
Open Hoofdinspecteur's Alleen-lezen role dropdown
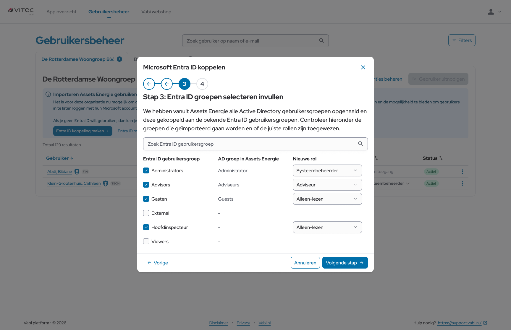[327, 227]
